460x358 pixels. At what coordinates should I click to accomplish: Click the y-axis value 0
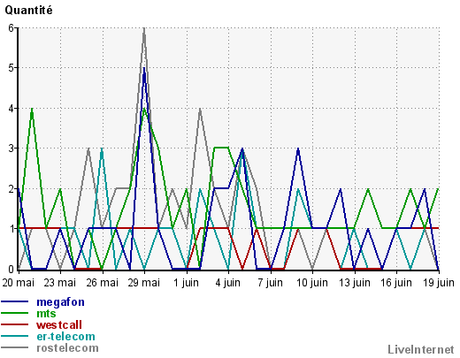(11, 269)
